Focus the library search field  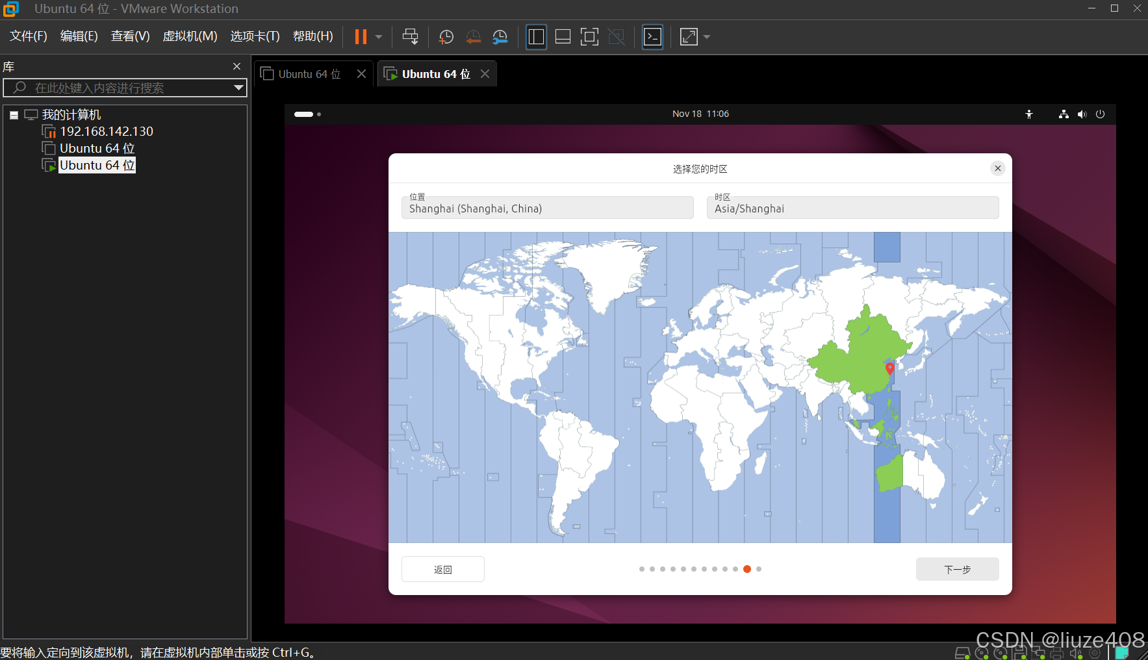[123, 88]
